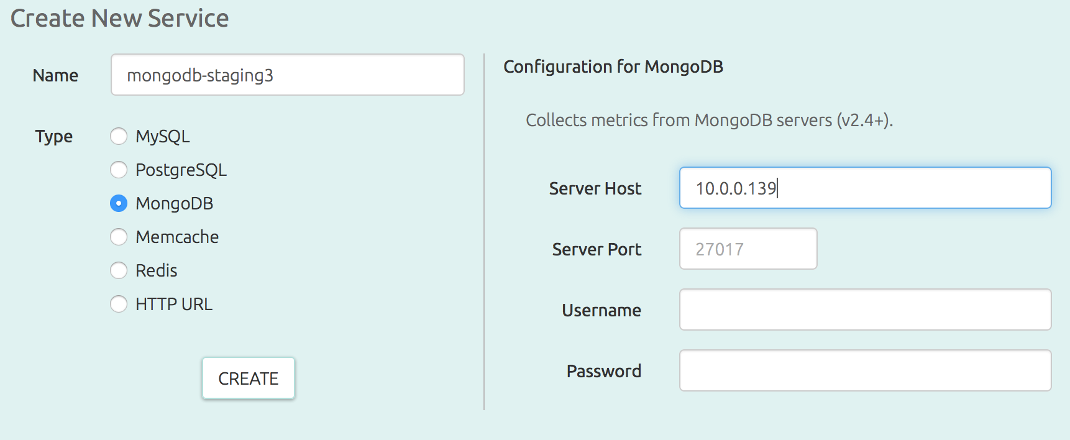Choose Redis as the service type
Image resolution: width=1070 pixels, height=440 pixels.
coord(119,270)
